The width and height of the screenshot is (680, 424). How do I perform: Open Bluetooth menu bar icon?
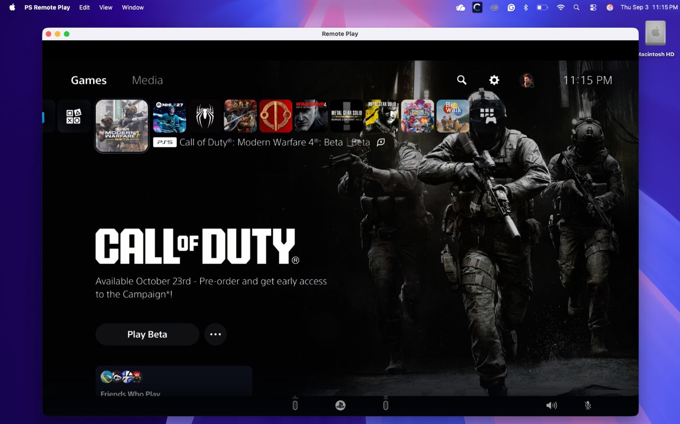coord(526,7)
